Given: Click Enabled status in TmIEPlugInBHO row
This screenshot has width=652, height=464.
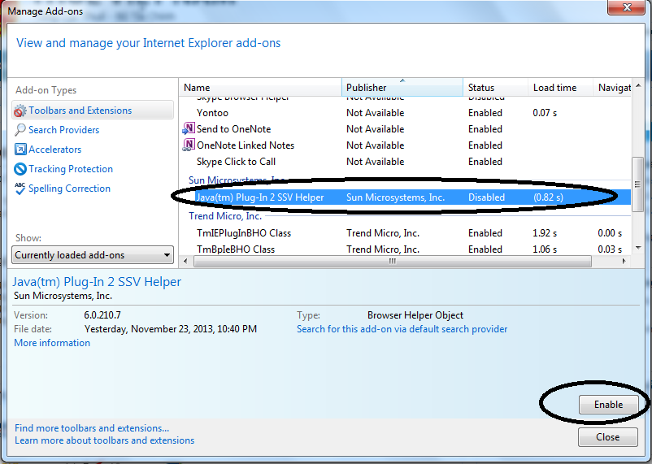Looking at the screenshot, I should (x=485, y=233).
